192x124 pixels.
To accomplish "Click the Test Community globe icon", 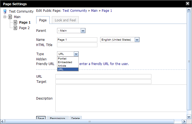I will click(5, 11).
